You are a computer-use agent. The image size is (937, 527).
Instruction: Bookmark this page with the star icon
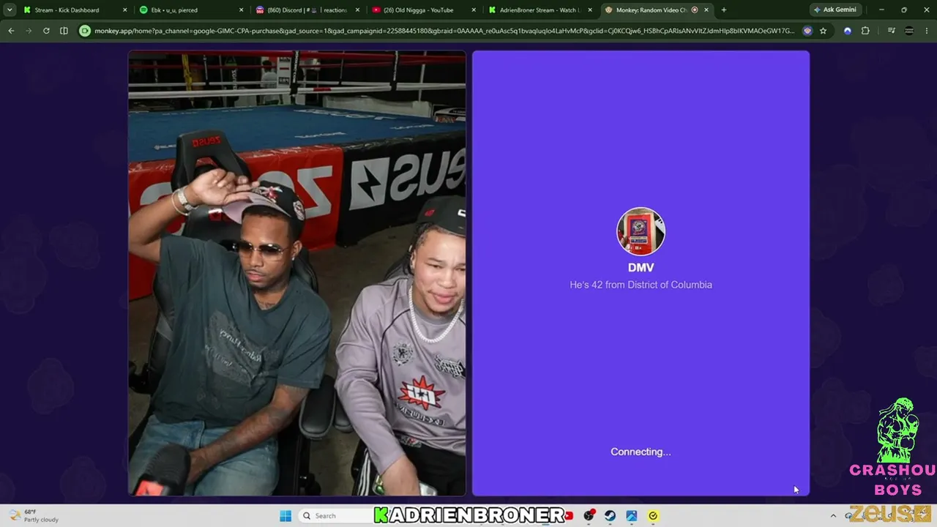[823, 31]
